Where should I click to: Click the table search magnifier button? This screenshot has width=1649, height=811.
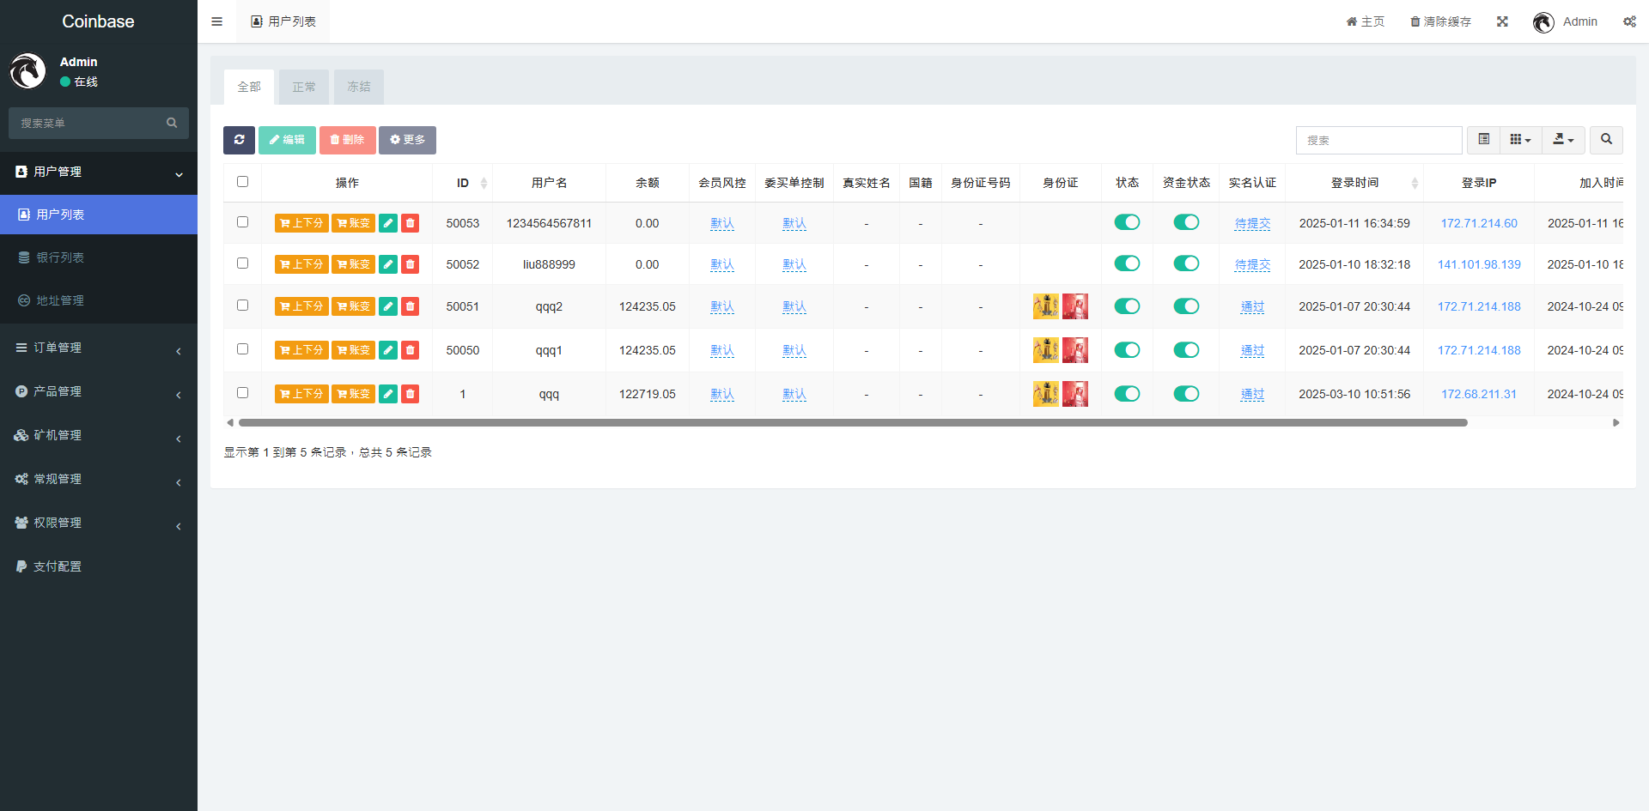point(1606,140)
